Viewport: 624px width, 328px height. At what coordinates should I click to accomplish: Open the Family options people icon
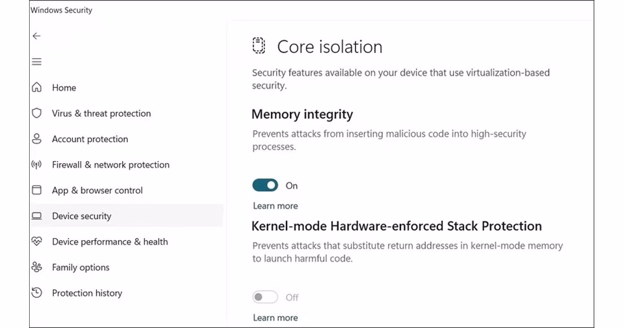click(36, 267)
